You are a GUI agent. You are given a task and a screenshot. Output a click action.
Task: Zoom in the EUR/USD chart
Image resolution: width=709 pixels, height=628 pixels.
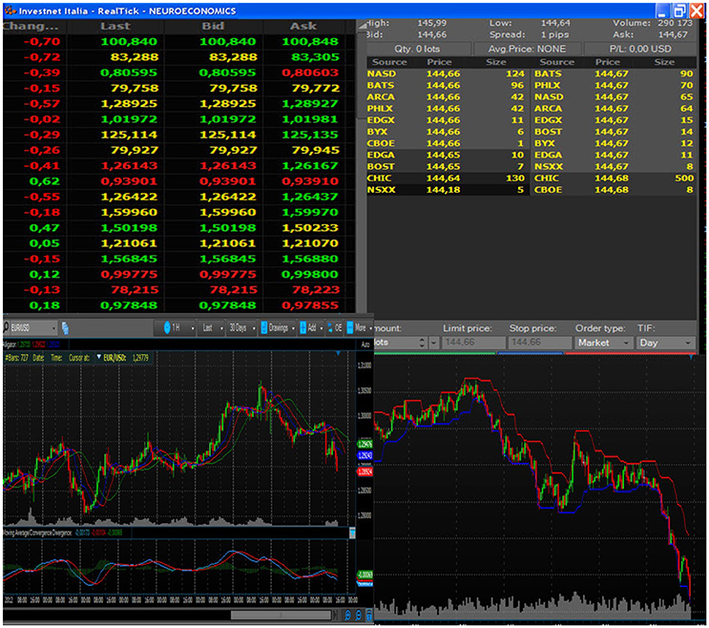pos(347,615)
